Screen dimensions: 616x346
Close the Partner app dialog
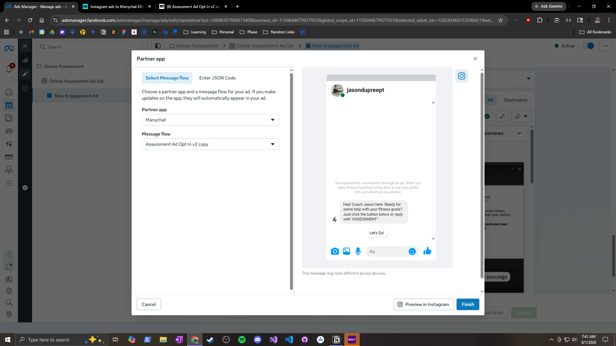point(475,59)
